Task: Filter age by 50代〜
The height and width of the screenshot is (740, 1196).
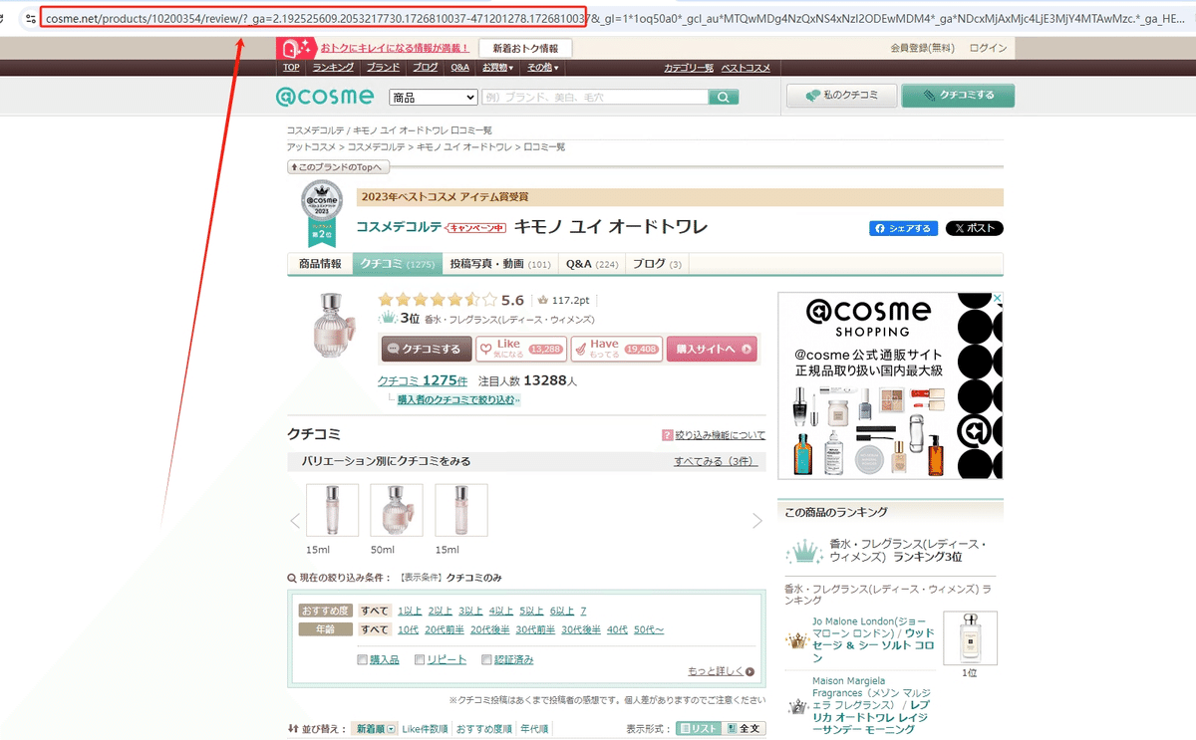Action: pos(649,629)
